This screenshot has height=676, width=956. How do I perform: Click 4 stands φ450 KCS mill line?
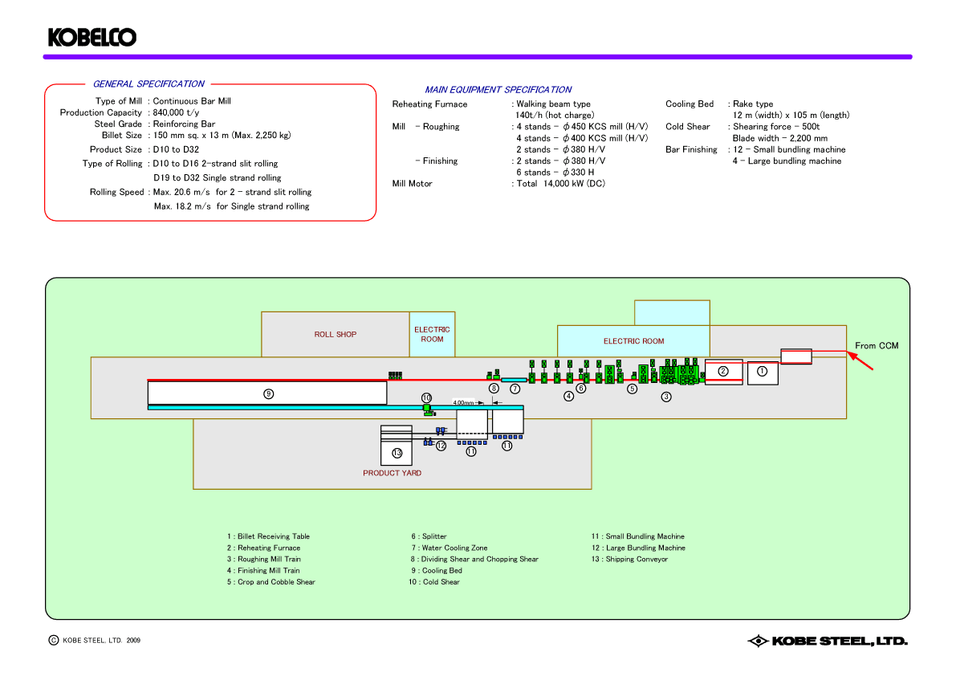pyautogui.click(x=582, y=127)
